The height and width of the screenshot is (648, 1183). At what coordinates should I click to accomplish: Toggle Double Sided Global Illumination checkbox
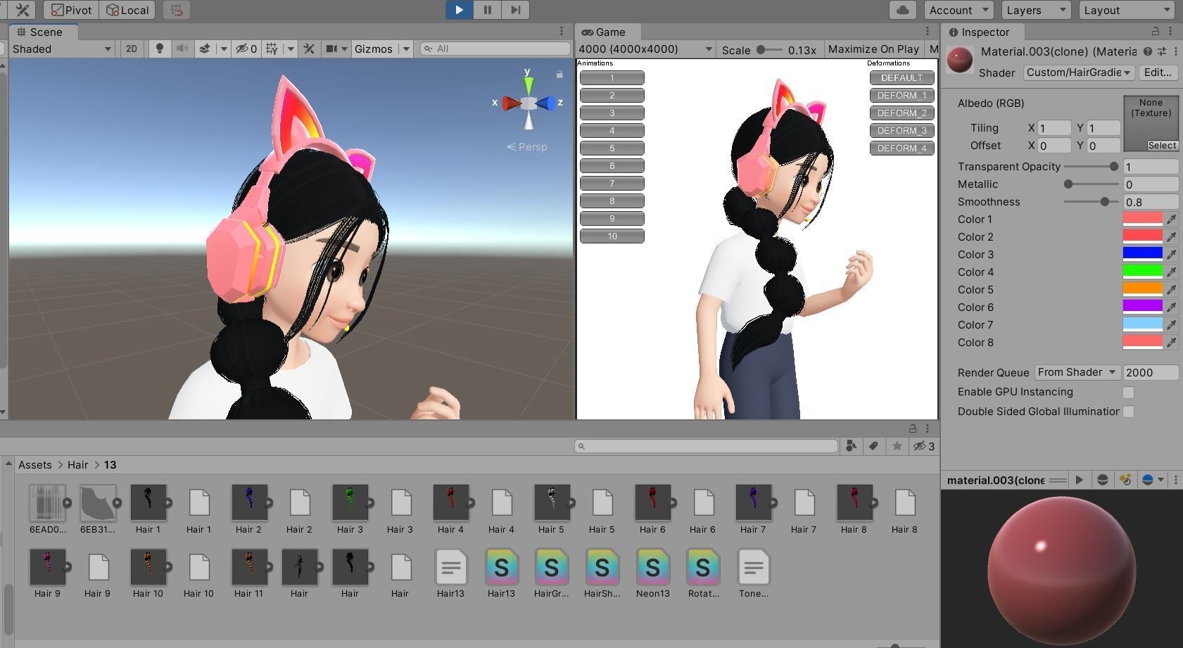coord(1129,412)
